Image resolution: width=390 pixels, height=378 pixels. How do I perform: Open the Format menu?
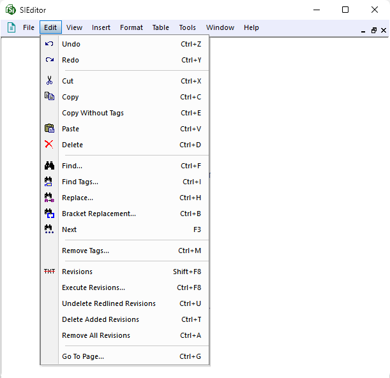click(131, 27)
